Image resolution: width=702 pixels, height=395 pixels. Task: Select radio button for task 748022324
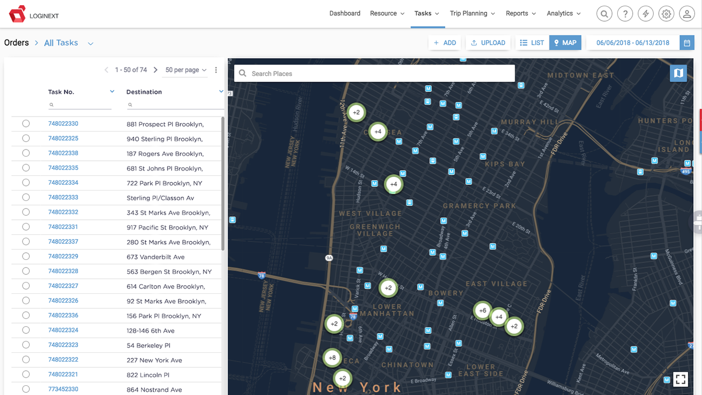coord(26,330)
